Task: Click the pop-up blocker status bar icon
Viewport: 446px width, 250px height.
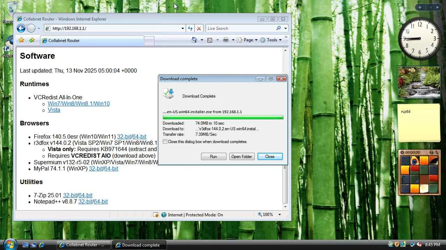Action: click(156, 215)
